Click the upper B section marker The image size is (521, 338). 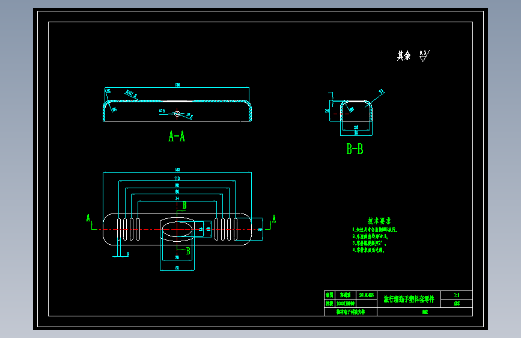(x=184, y=206)
